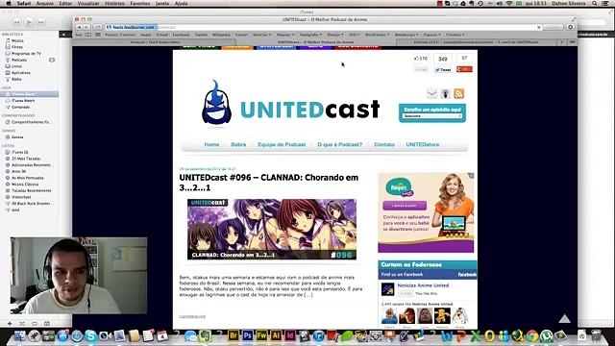The image size is (615, 346).
Task: Click the iTunes add playlist plus button
Action: 10,324
